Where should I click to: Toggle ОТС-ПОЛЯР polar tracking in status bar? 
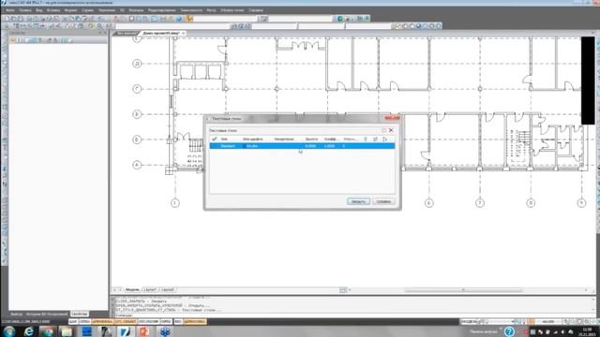148,322
